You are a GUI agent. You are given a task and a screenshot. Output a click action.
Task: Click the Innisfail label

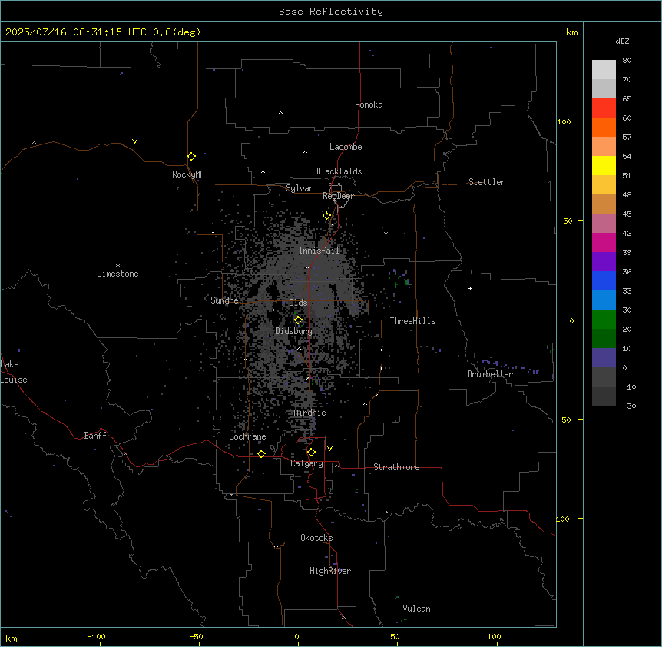point(319,251)
